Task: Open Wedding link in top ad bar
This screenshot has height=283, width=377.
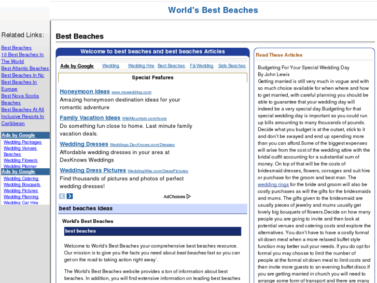Action: (x=110, y=65)
